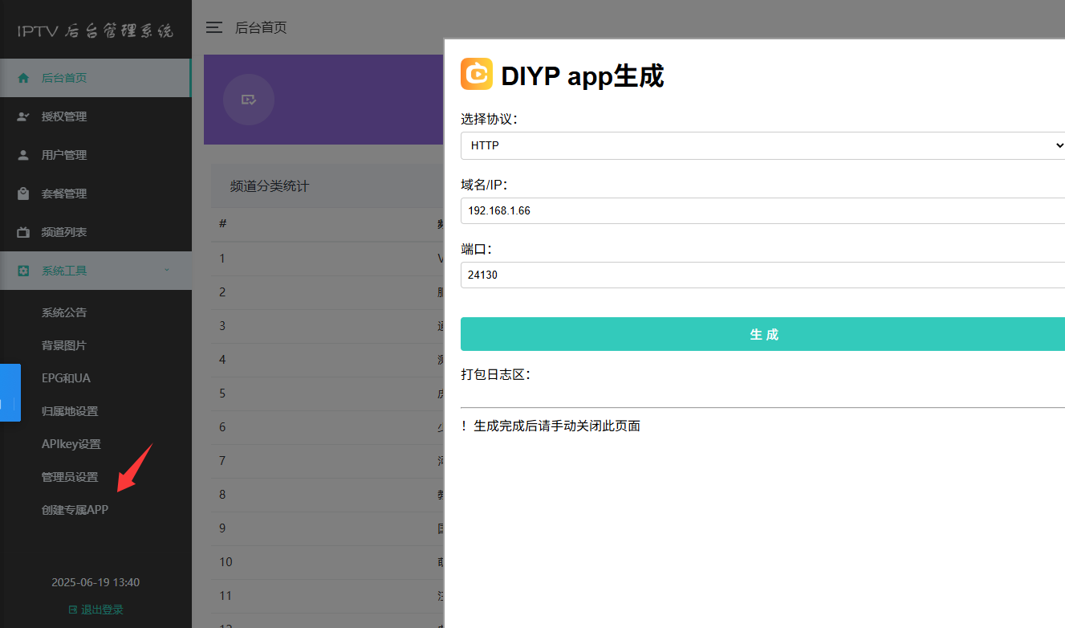
Task: Open 创建专属APP submenu entry
Action: [75, 510]
